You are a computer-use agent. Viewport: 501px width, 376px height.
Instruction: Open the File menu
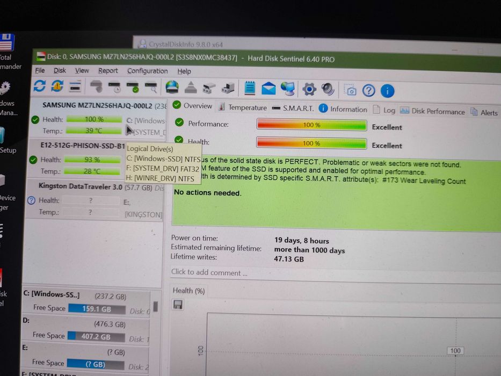coord(40,70)
